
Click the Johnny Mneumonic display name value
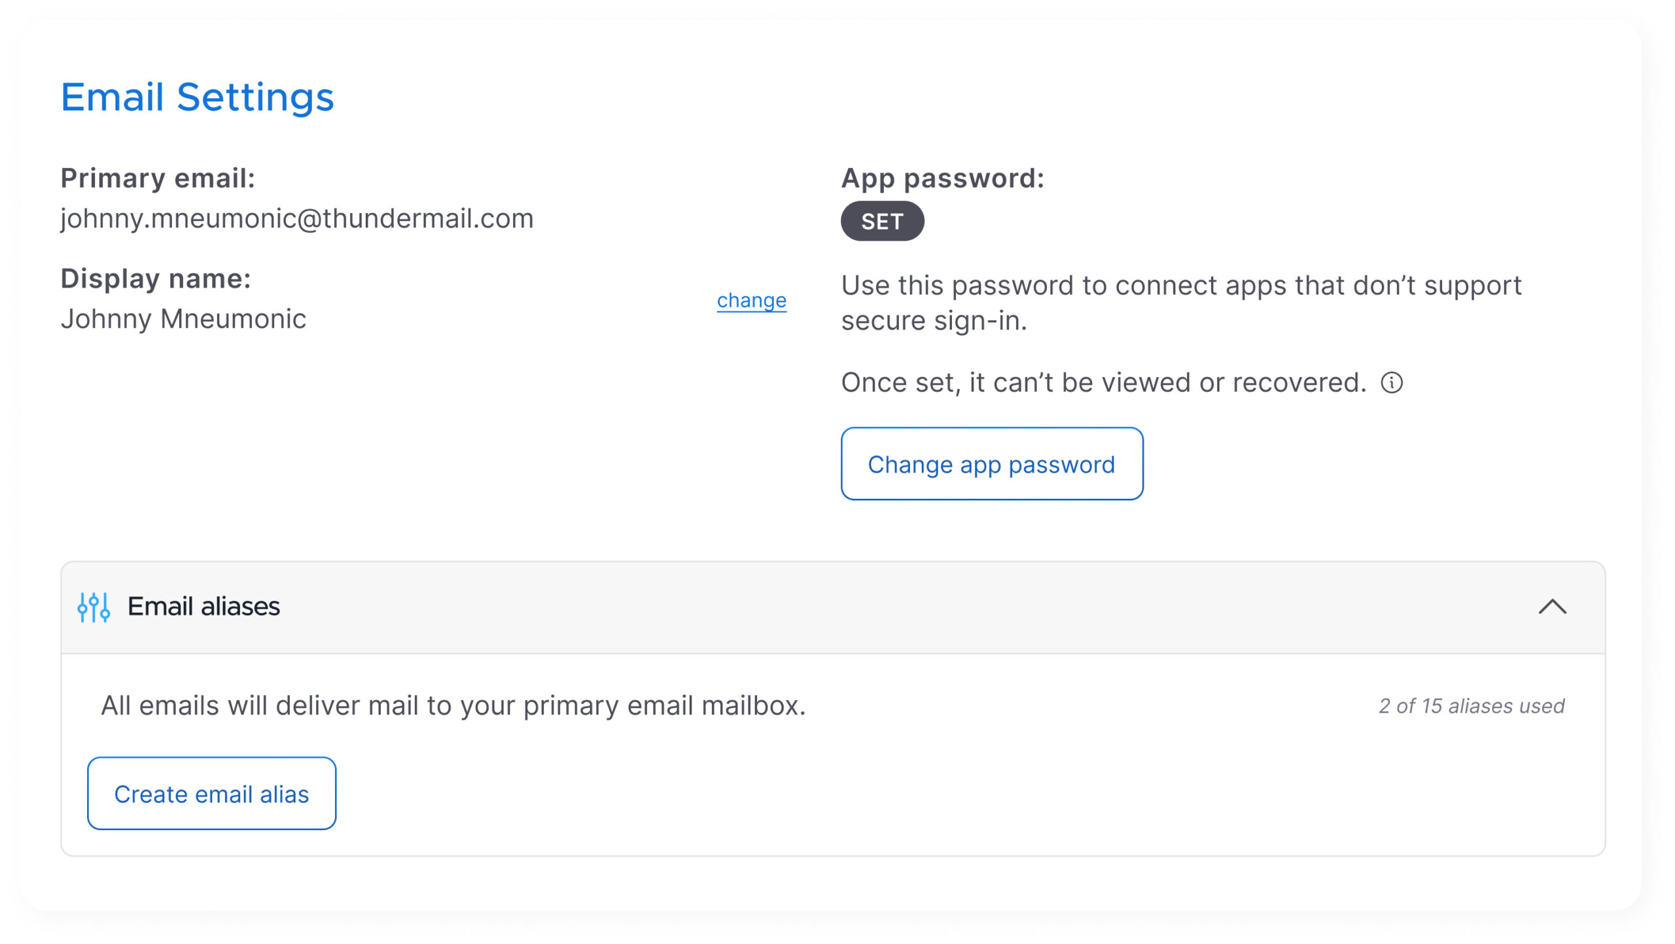click(x=183, y=319)
